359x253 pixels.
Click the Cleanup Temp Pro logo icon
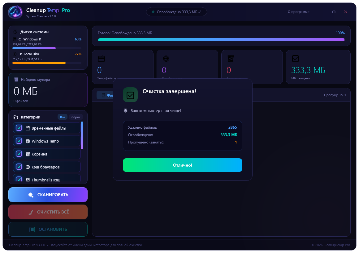tap(15, 12)
